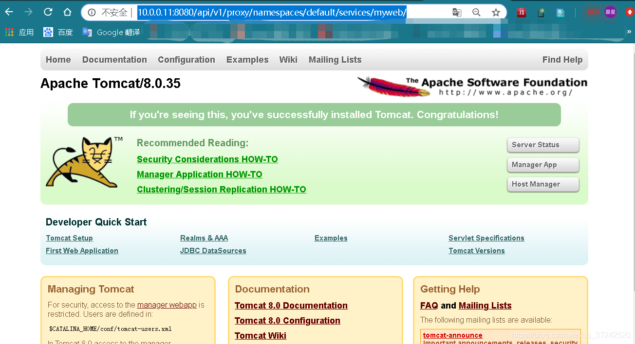Open the browser home page icon
The image size is (635, 344).
coord(67,12)
